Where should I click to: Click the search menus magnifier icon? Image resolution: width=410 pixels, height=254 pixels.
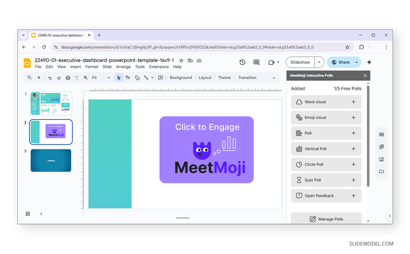point(30,78)
